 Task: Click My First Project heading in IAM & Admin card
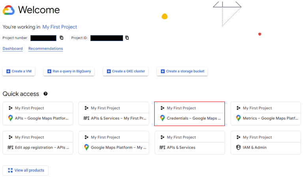point(257,137)
